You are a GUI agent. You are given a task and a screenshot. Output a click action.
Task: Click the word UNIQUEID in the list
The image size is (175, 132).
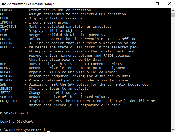point(8,101)
